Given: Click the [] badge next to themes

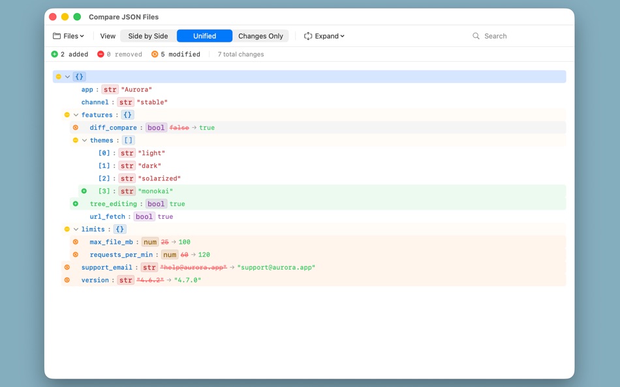Looking at the screenshot, I should click(x=128, y=140).
